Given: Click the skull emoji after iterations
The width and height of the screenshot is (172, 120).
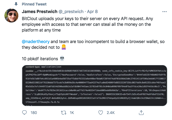Looking at the screenshot, I should pyautogui.click(x=62, y=58).
